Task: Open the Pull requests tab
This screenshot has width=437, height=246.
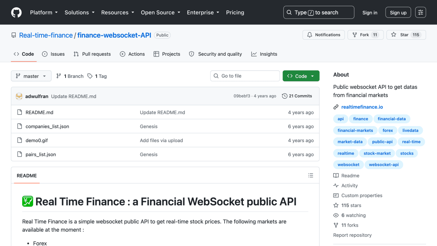Action: (x=92, y=54)
